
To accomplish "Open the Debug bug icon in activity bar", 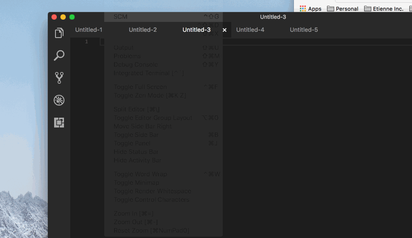I will coord(59,100).
